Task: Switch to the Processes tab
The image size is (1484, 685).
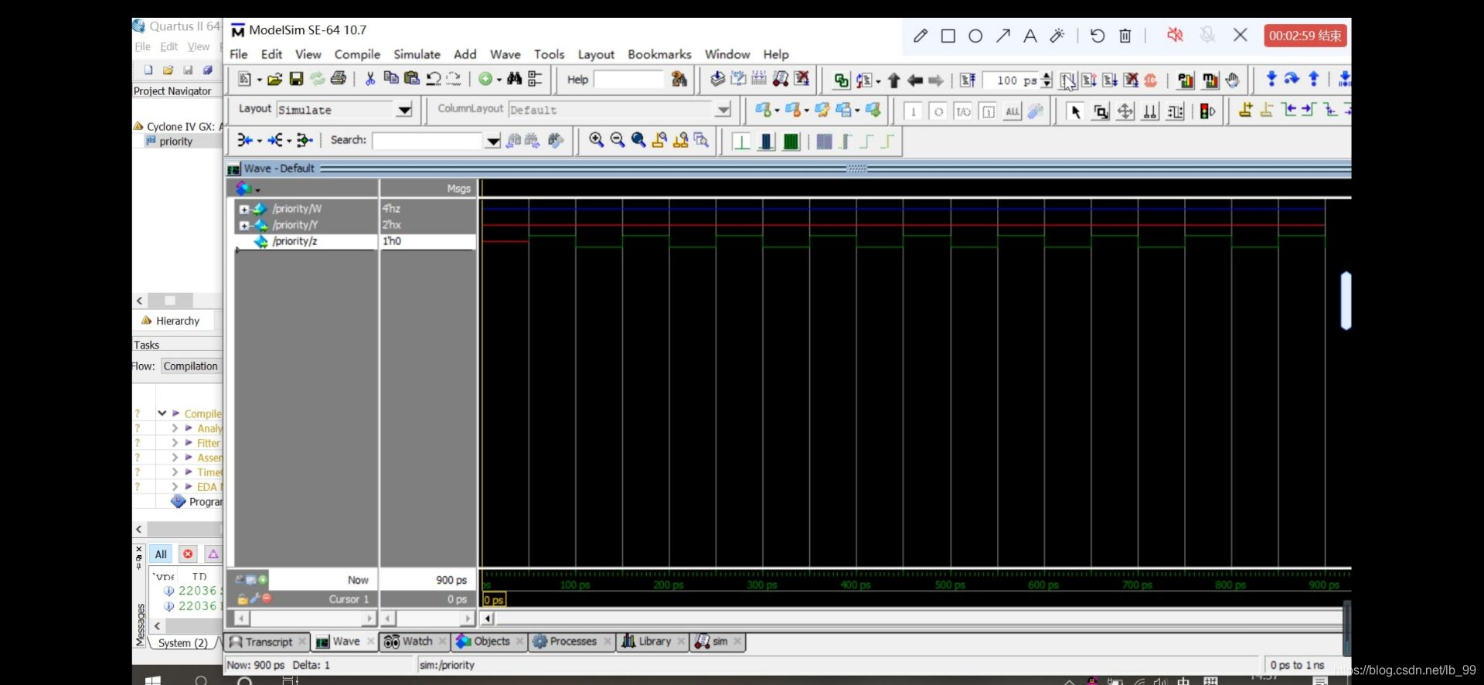Action: (x=572, y=642)
